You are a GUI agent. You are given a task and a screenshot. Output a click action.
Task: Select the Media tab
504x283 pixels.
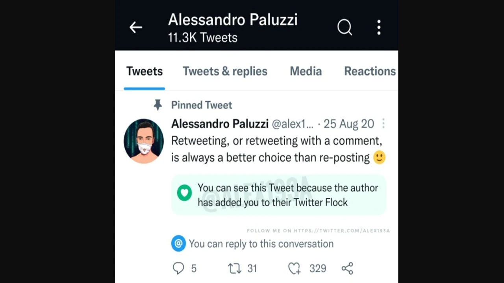pyautogui.click(x=306, y=71)
